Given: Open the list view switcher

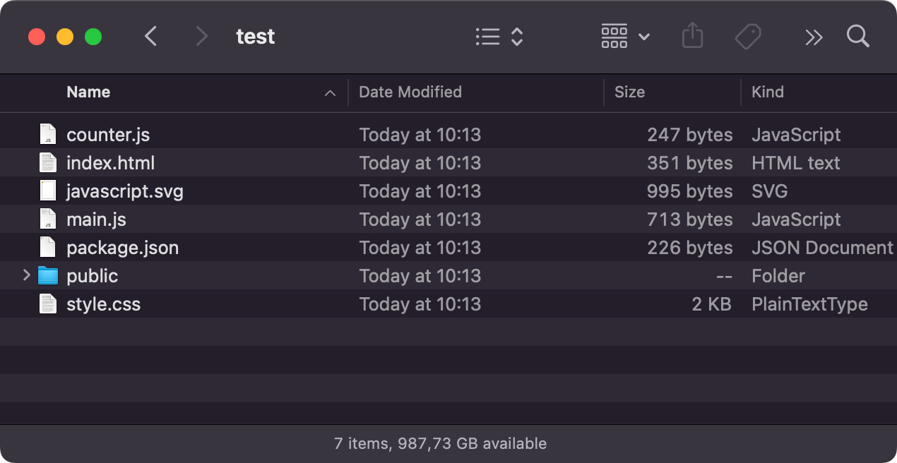Looking at the screenshot, I should [499, 37].
